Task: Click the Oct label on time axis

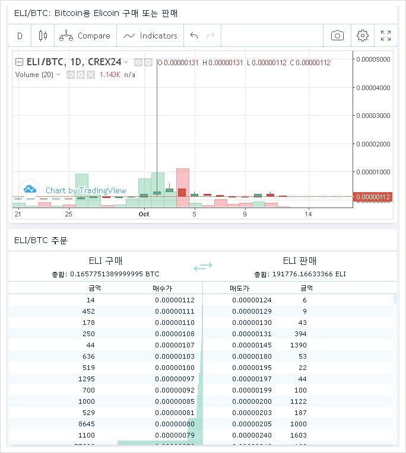Action: [144, 214]
